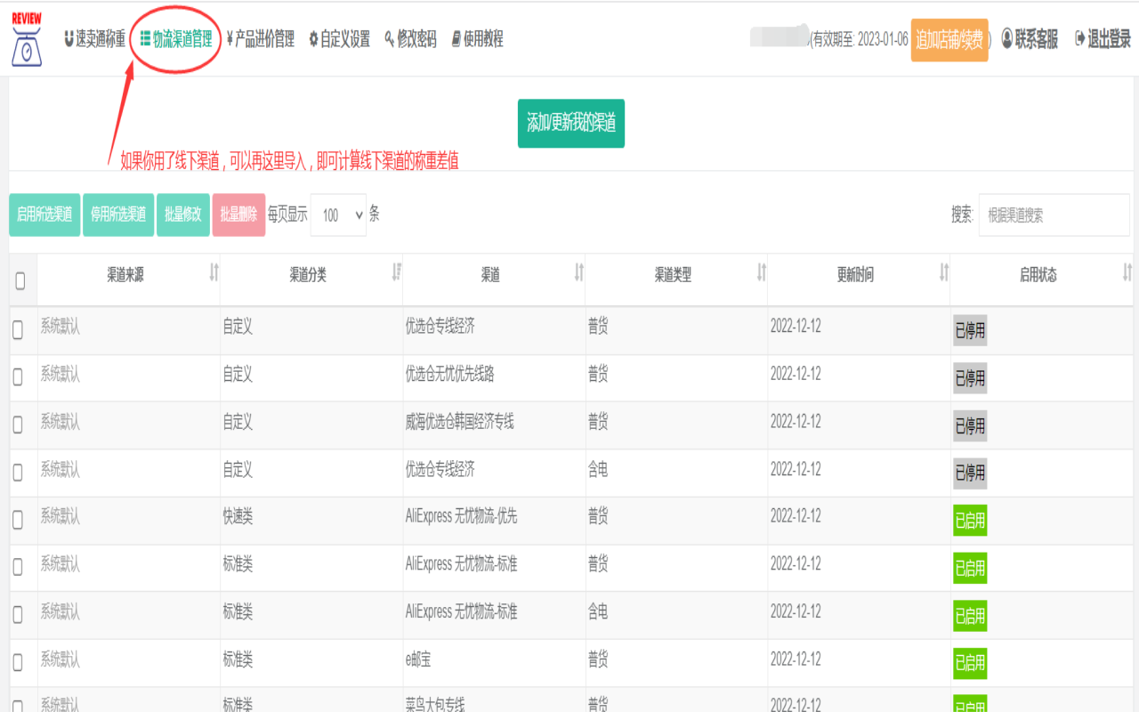Sort table by 渠道来源 column arrows
This screenshot has width=1139, height=712.
[x=214, y=272]
